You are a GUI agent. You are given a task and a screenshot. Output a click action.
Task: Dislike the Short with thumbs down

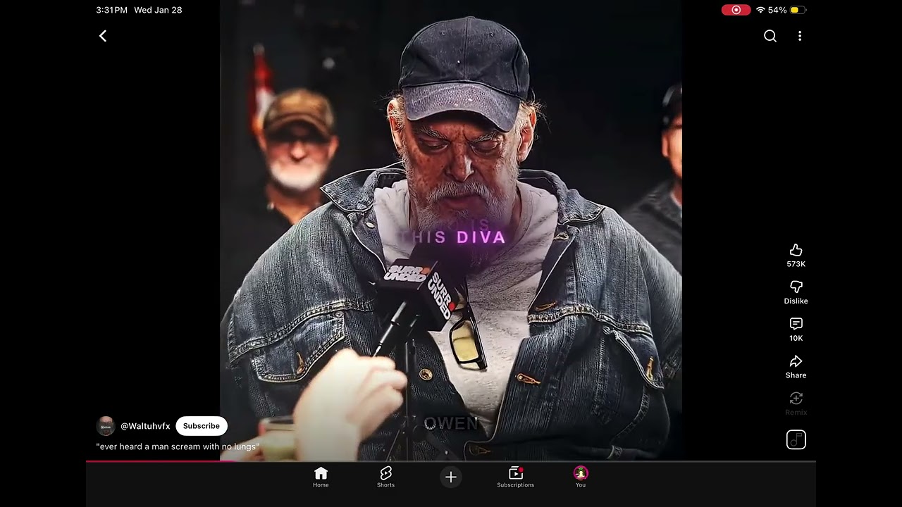pos(796,287)
